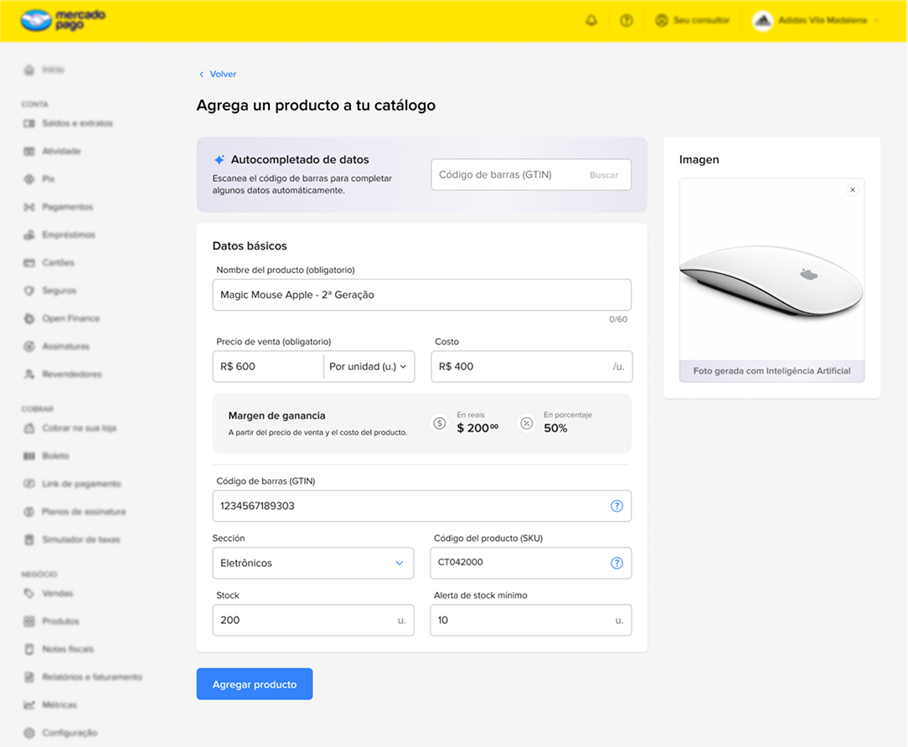Click the Simulador de taxas icon
Screen dimensions: 908x747
[29, 539]
